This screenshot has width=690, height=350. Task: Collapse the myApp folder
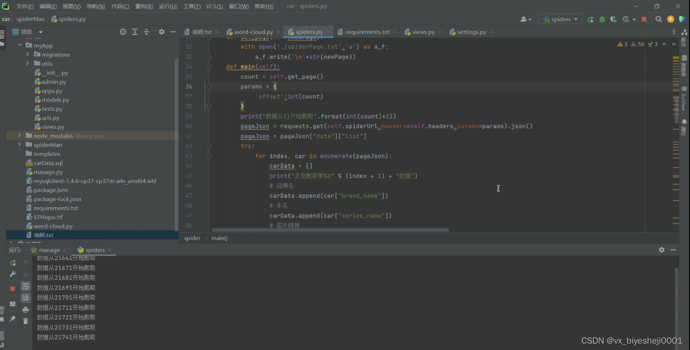tap(20, 45)
